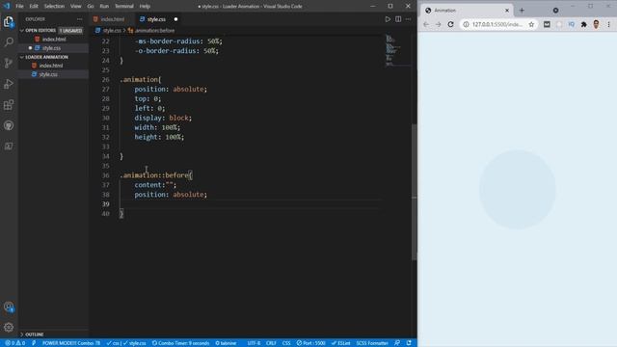Click the Port : 5500 Live Server button
The image size is (617, 347).
(x=310, y=343)
